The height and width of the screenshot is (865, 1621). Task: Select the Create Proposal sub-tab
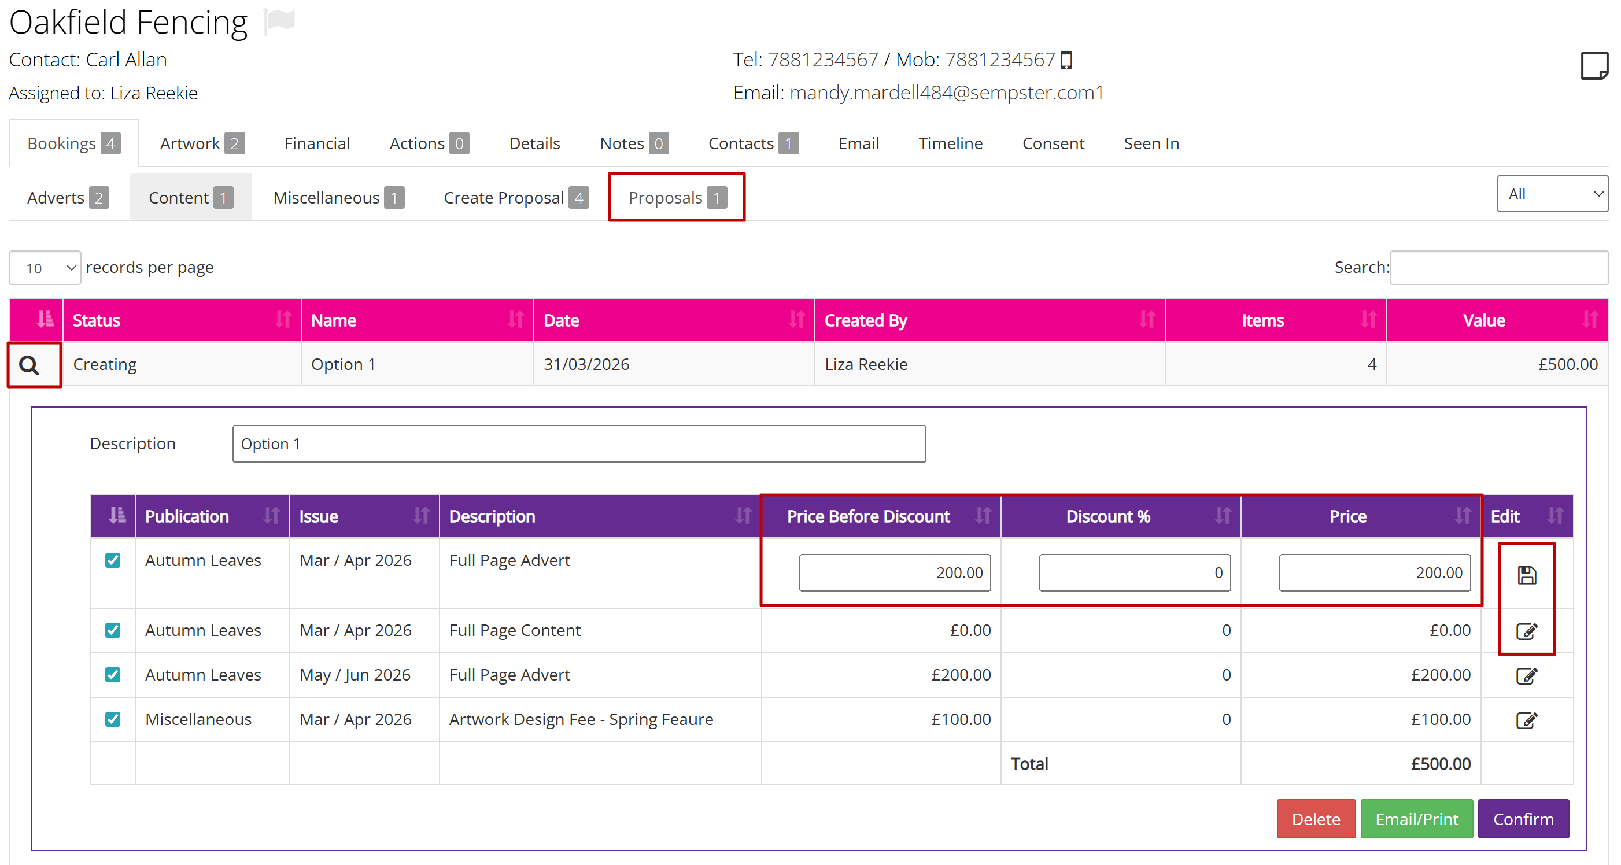click(516, 198)
